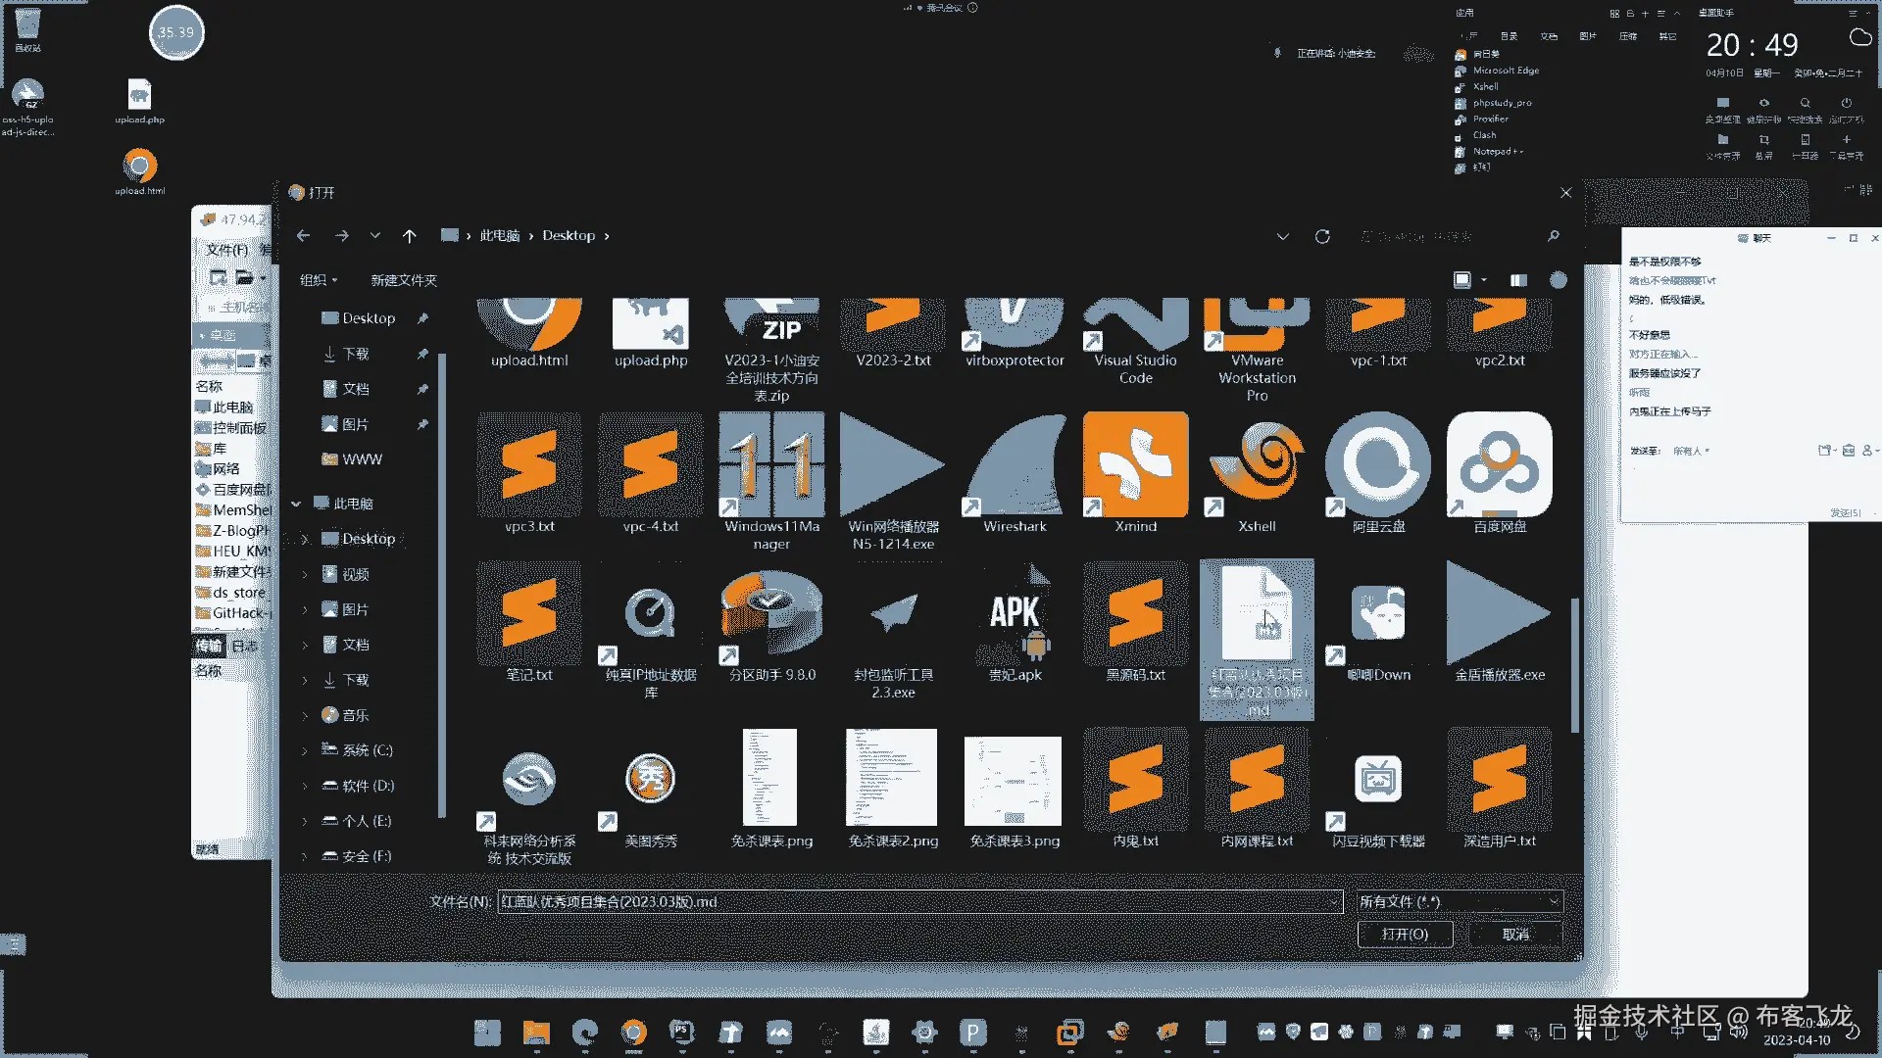Image resolution: width=1882 pixels, height=1058 pixels.
Task: Collapse the 此电脑 tree node
Action: tap(296, 504)
